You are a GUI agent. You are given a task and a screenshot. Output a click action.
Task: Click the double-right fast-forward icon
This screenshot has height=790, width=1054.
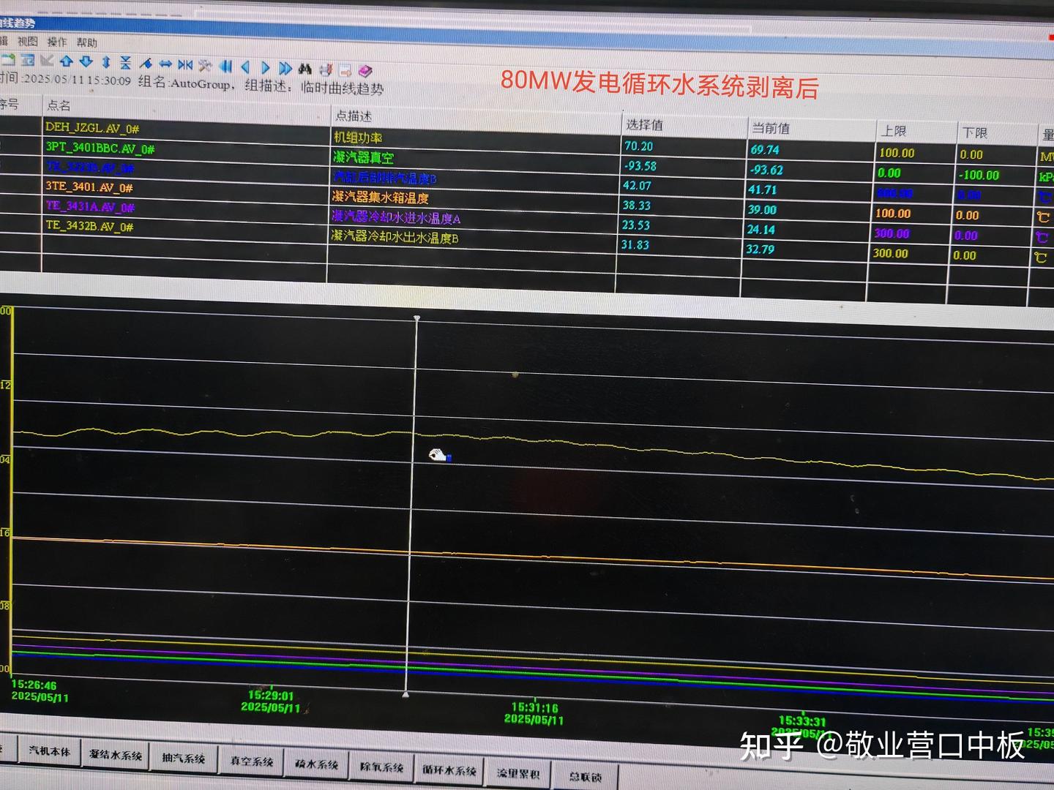(x=284, y=66)
